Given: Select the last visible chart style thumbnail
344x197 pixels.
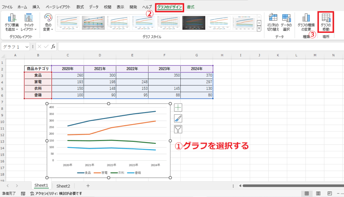Looking at the screenshot, I should point(244,23).
